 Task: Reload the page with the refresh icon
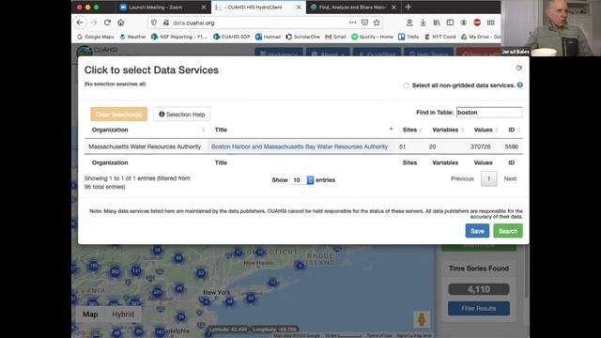coord(107,23)
